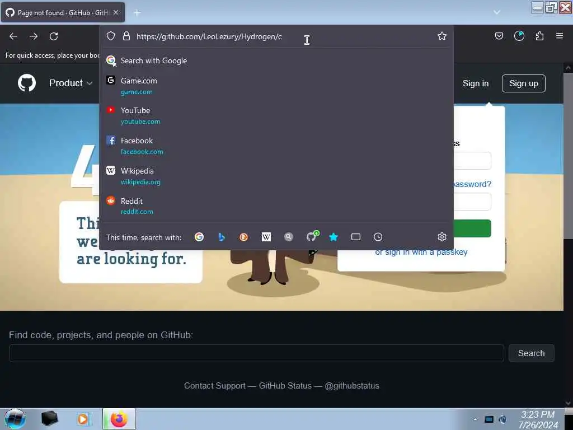Add the GitHub search engine icon
The height and width of the screenshot is (430, 573).
click(312, 236)
